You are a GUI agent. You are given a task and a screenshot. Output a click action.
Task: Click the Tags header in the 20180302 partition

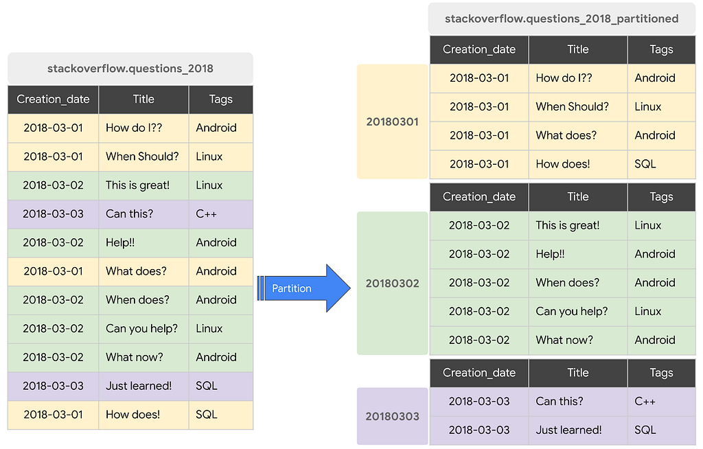661,197
